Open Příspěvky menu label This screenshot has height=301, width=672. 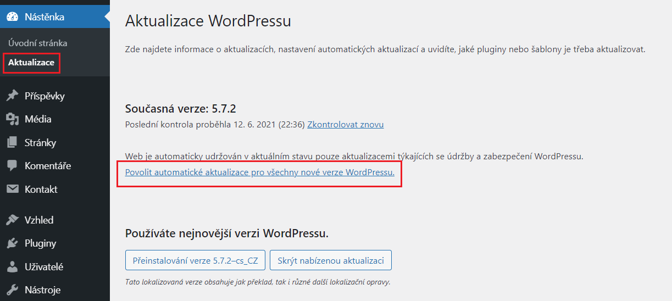click(x=45, y=96)
